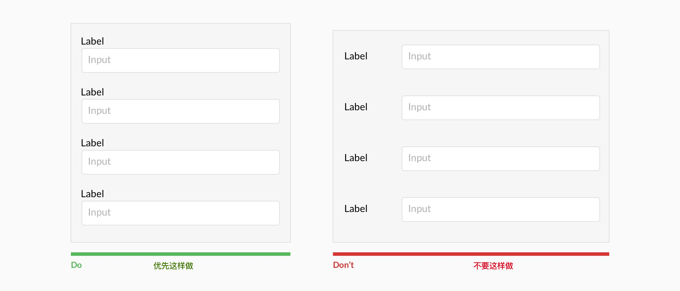Click the red bar under the Don't example
Viewport: 680px width, 291px height.
pos(471,254)
